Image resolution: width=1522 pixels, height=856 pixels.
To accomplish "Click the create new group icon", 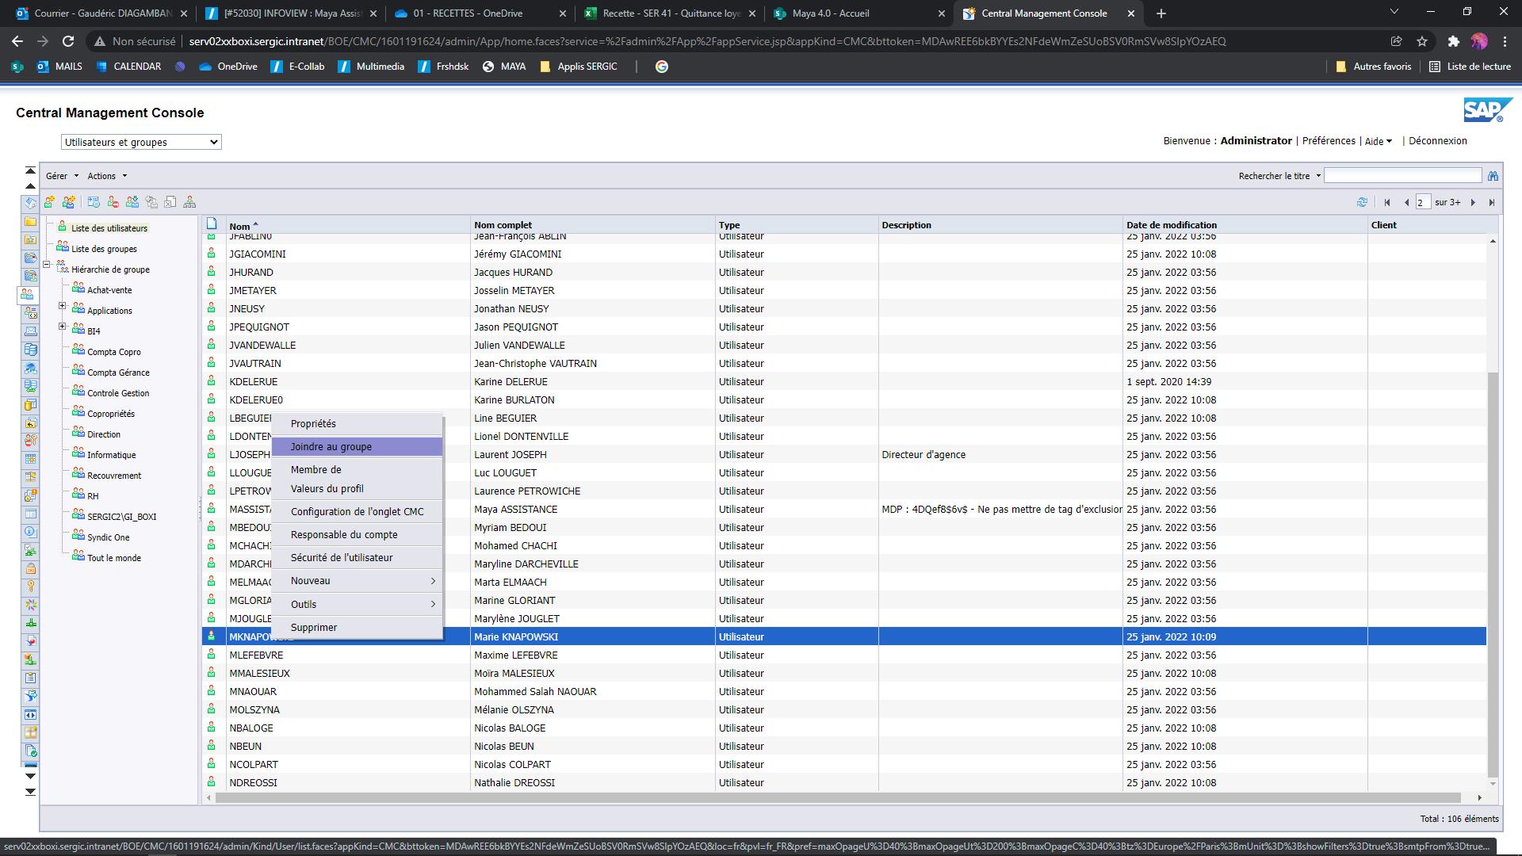I will 69,202.
